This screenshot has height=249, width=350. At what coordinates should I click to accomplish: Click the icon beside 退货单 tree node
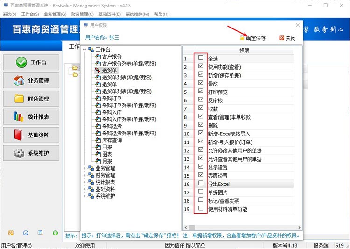pyautogui.click(x=98, y=85)
